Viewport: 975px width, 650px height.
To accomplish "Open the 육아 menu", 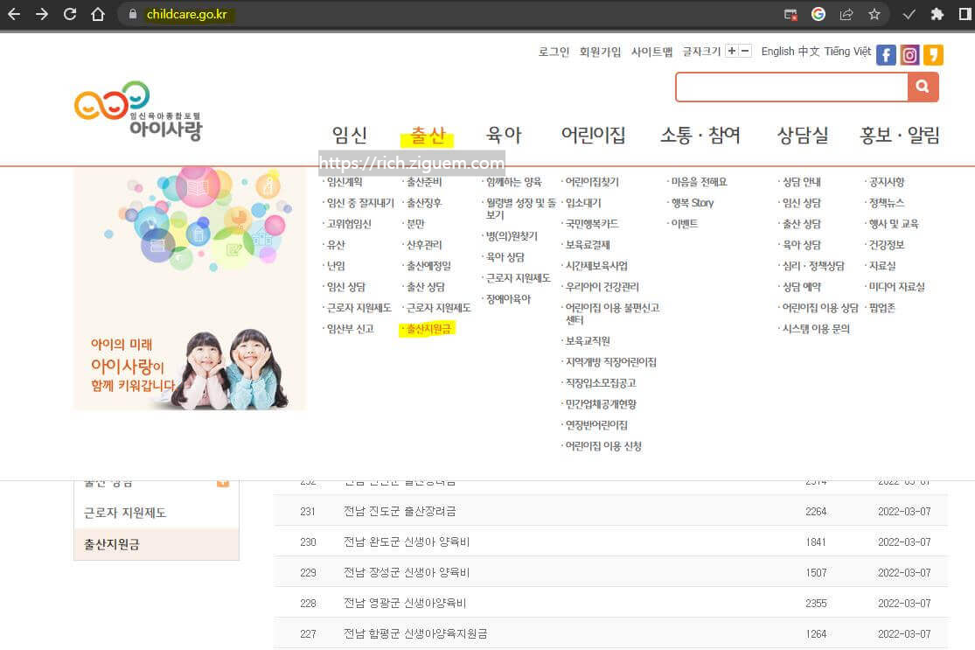I will pos(503,135).
